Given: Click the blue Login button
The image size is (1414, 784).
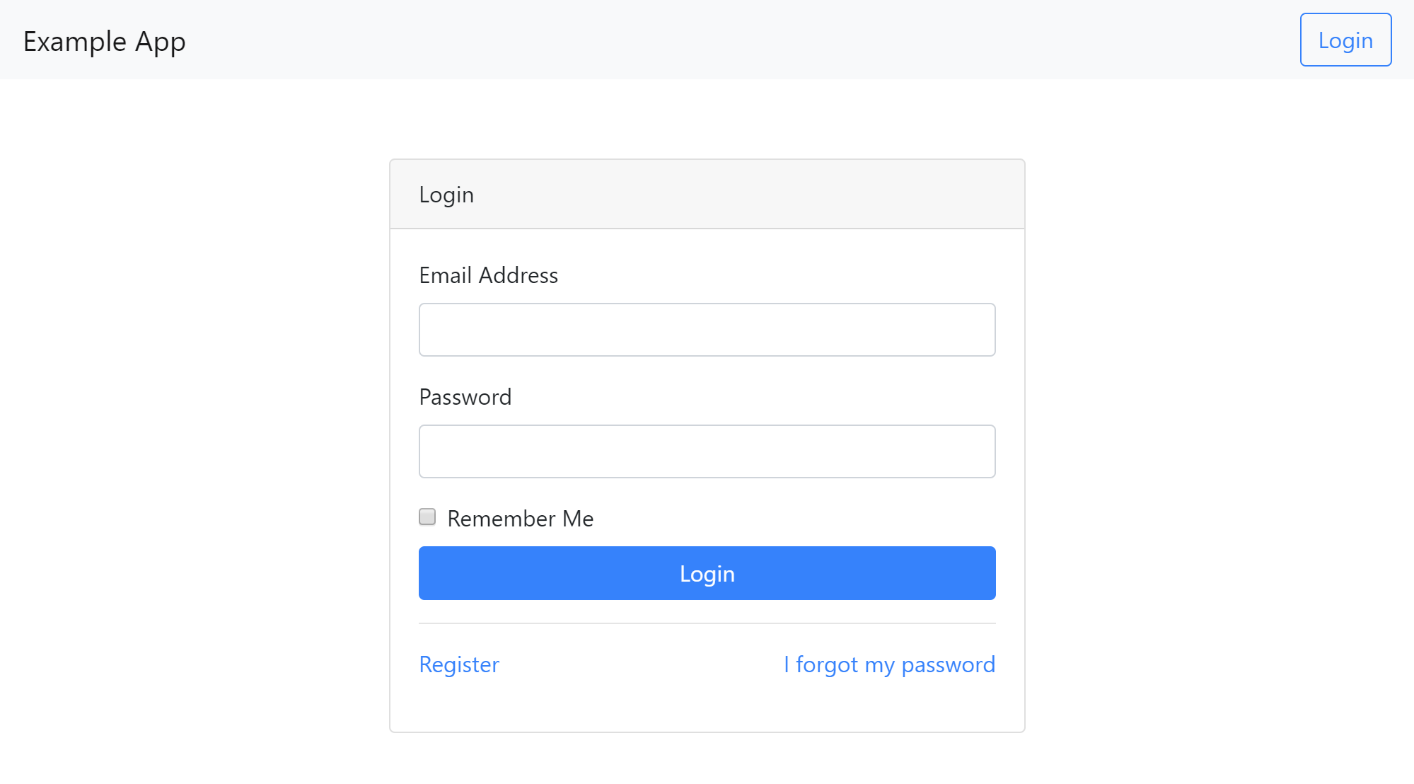Looking at the screenshot, I should pyautogui.click(x=707, y=572).
